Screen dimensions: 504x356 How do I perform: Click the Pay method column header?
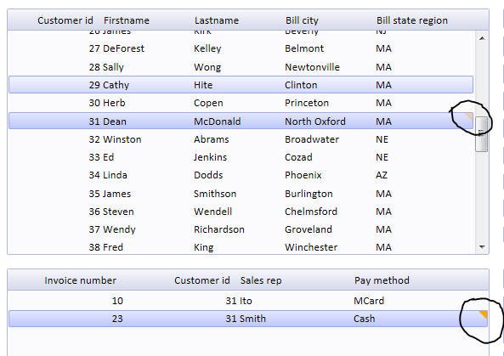(x=382, y=280)
